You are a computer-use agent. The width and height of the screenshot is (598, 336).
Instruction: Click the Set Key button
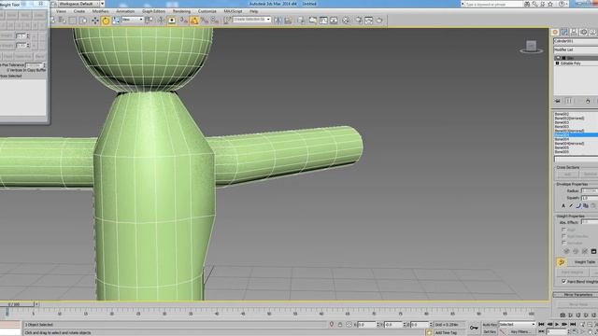(x=490, y=332)
